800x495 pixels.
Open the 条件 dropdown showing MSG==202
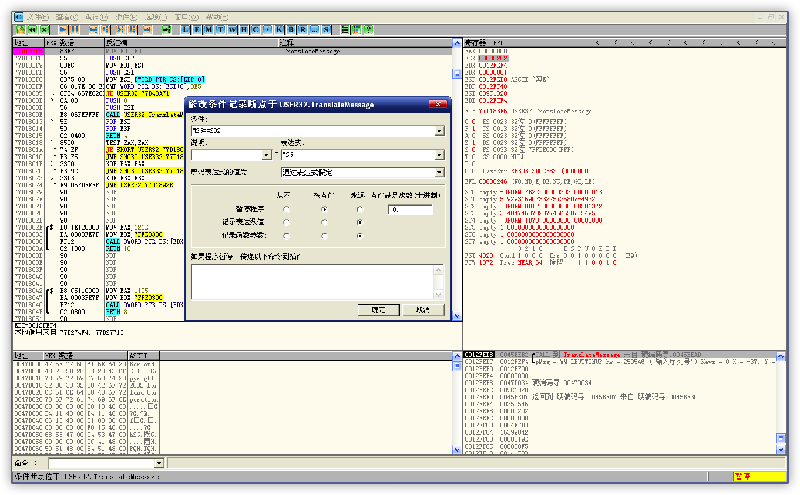click(x=439, y=130)
